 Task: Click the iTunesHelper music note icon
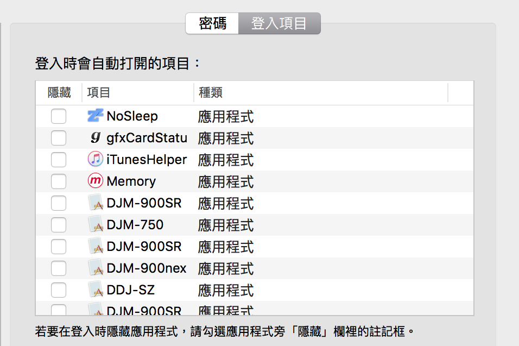tap(95, 160)
